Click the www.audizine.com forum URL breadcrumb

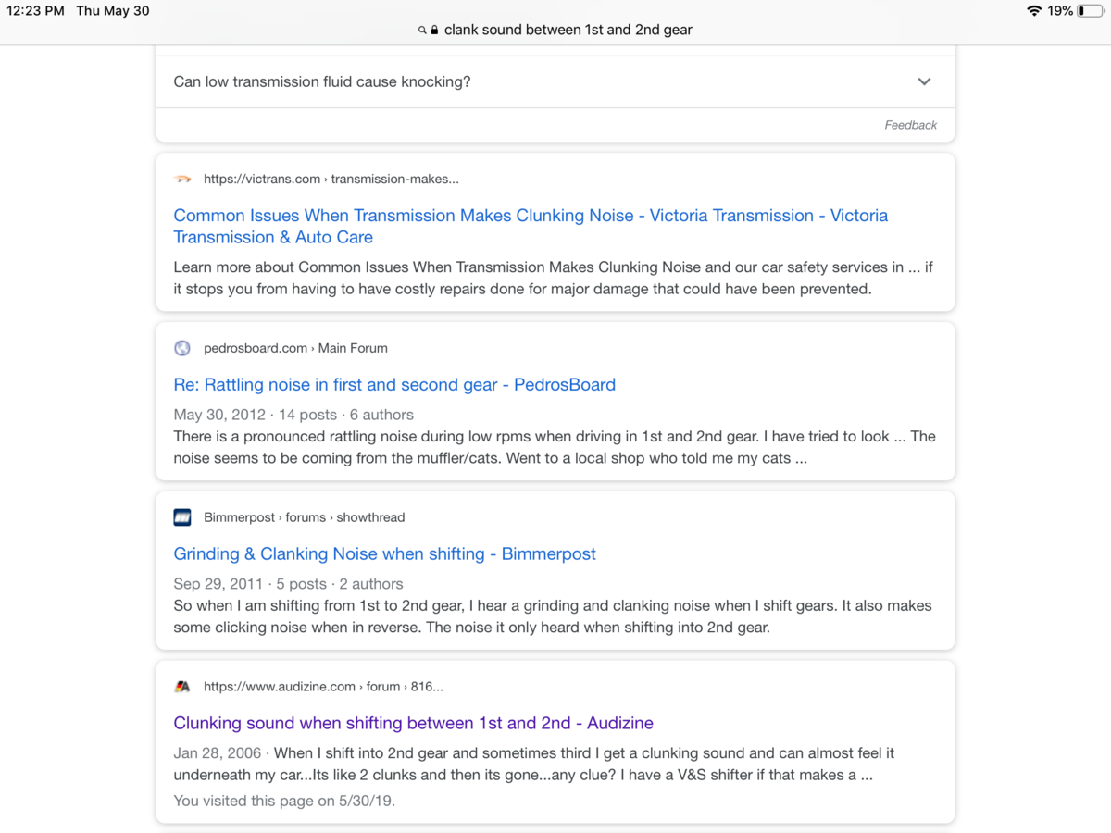tap(323, 687)
